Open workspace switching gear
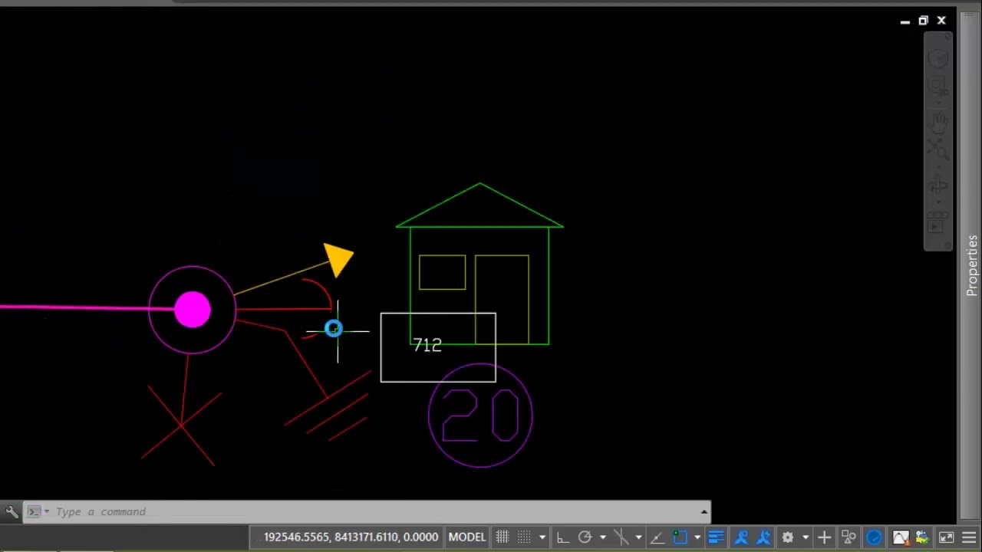 tap(788, 537)
